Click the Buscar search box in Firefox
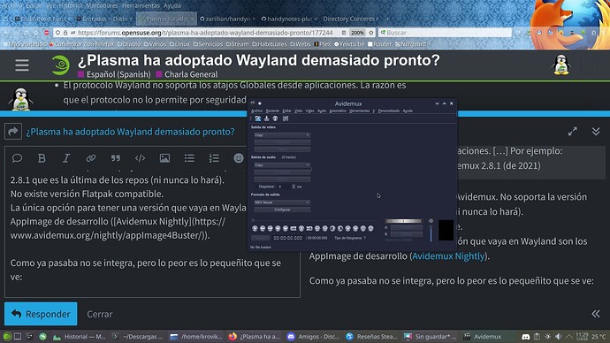610x343 pixels. point(445,33)
